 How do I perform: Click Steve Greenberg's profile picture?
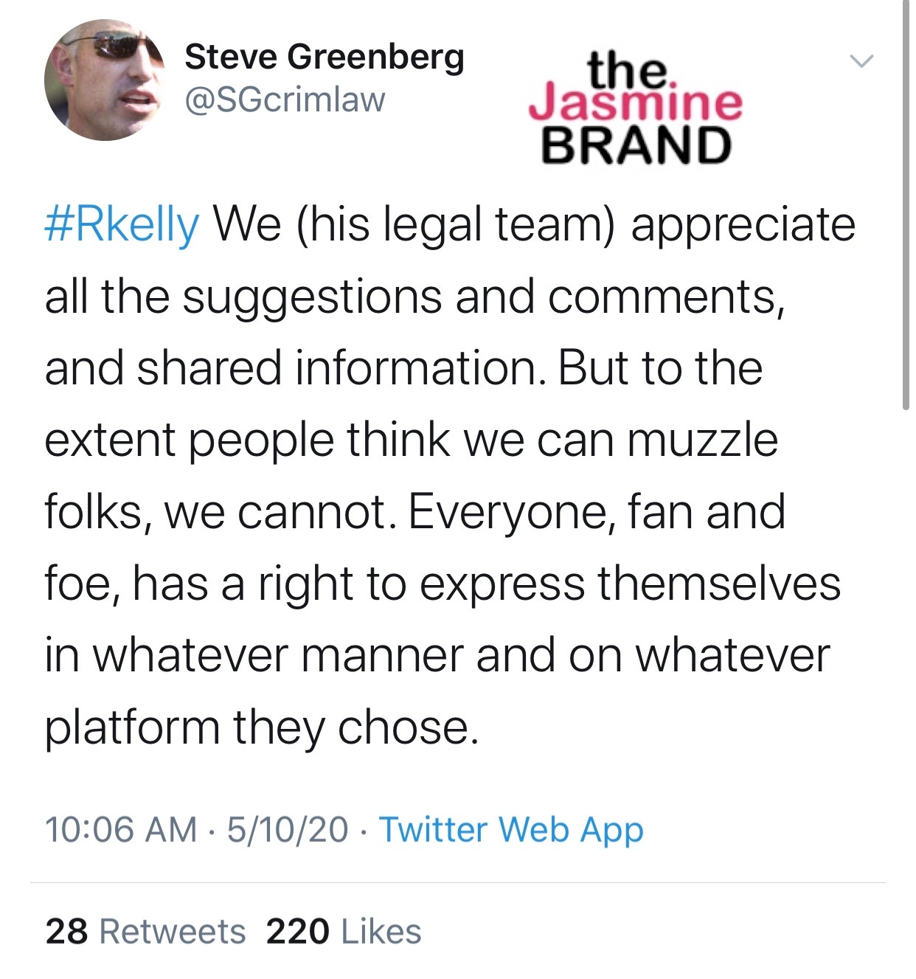coord(104,80)
